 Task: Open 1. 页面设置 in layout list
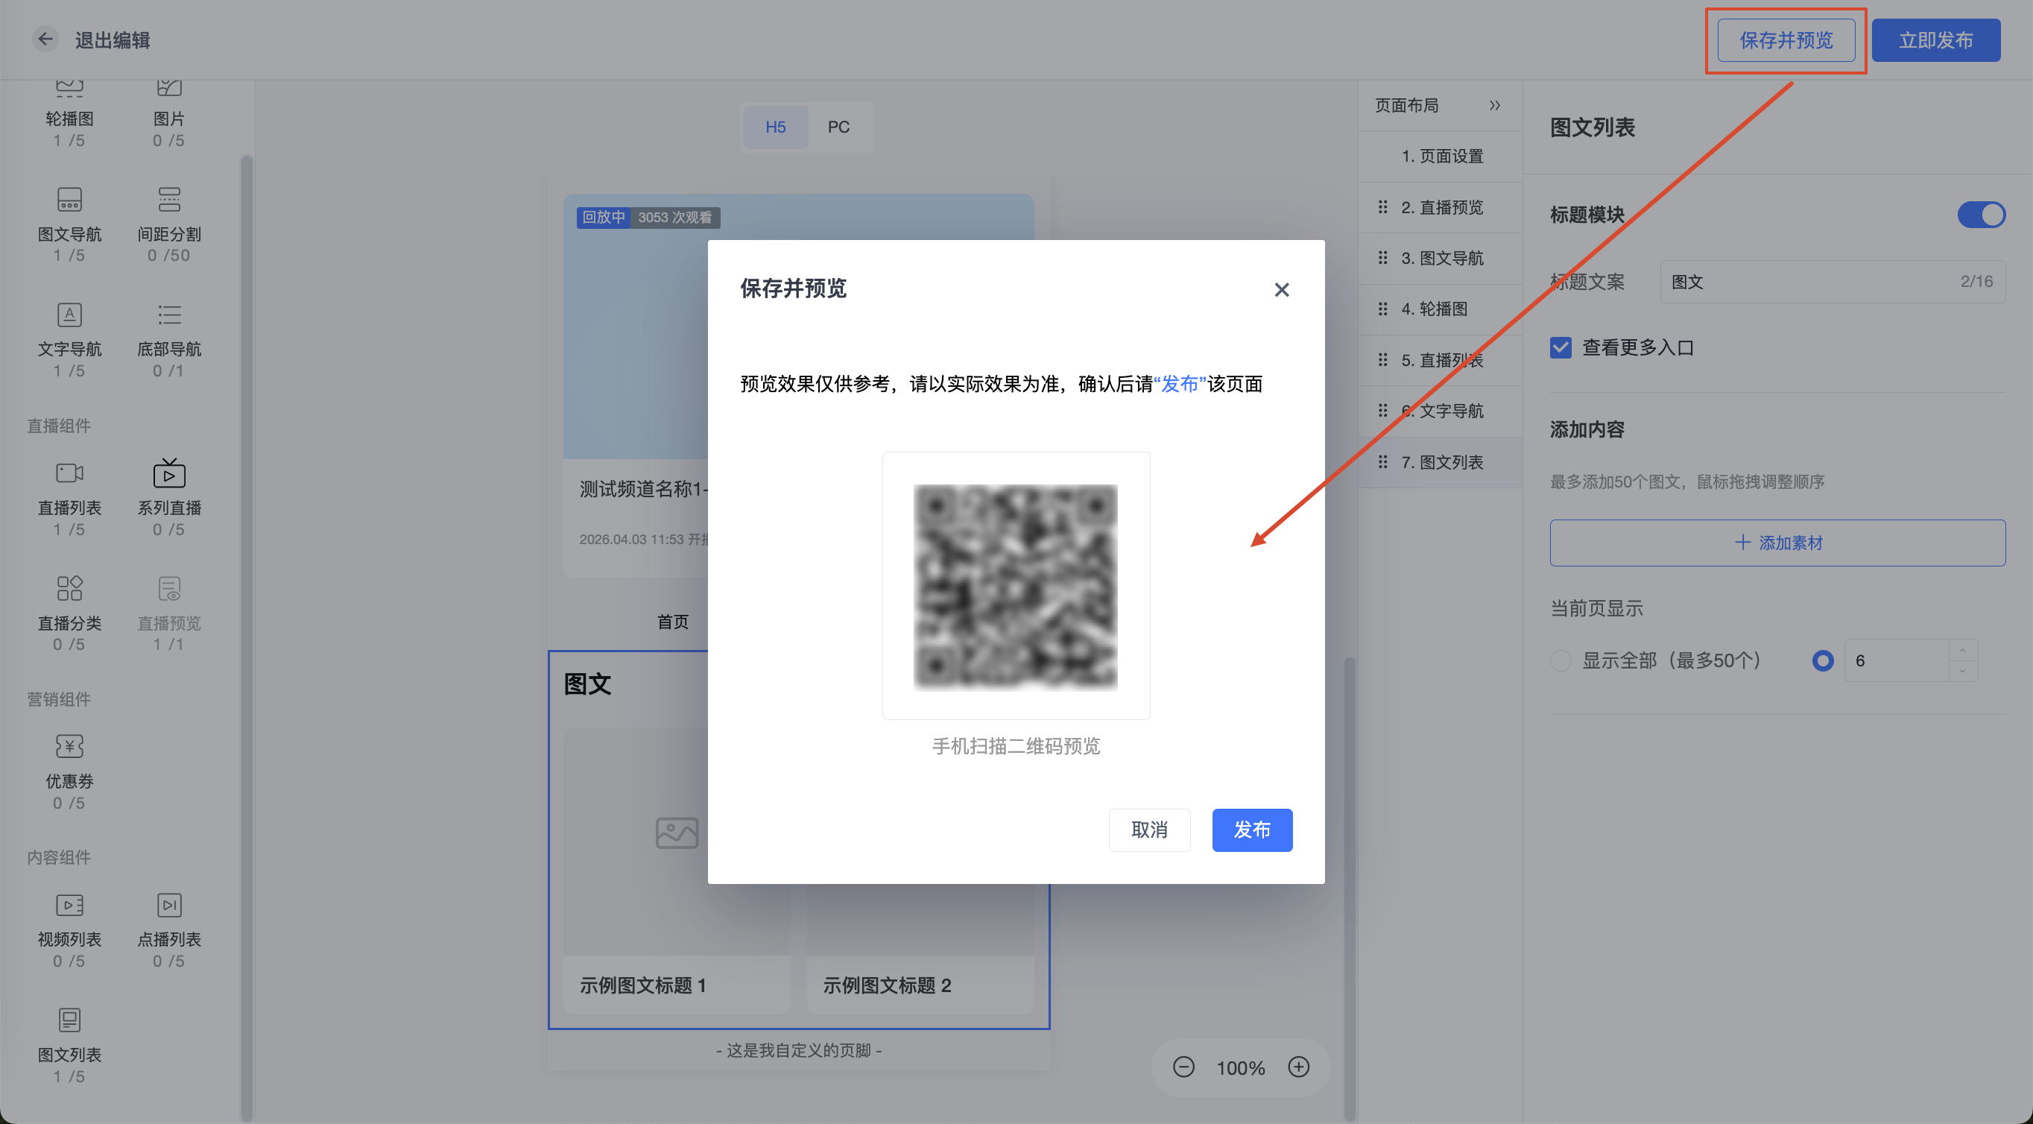click(1440, 157)
